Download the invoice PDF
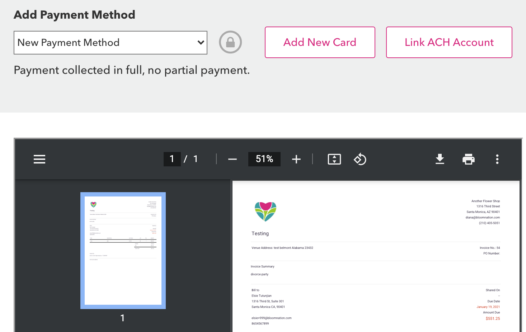The width and height of the screenshot is (526, 332). [440, 159]
